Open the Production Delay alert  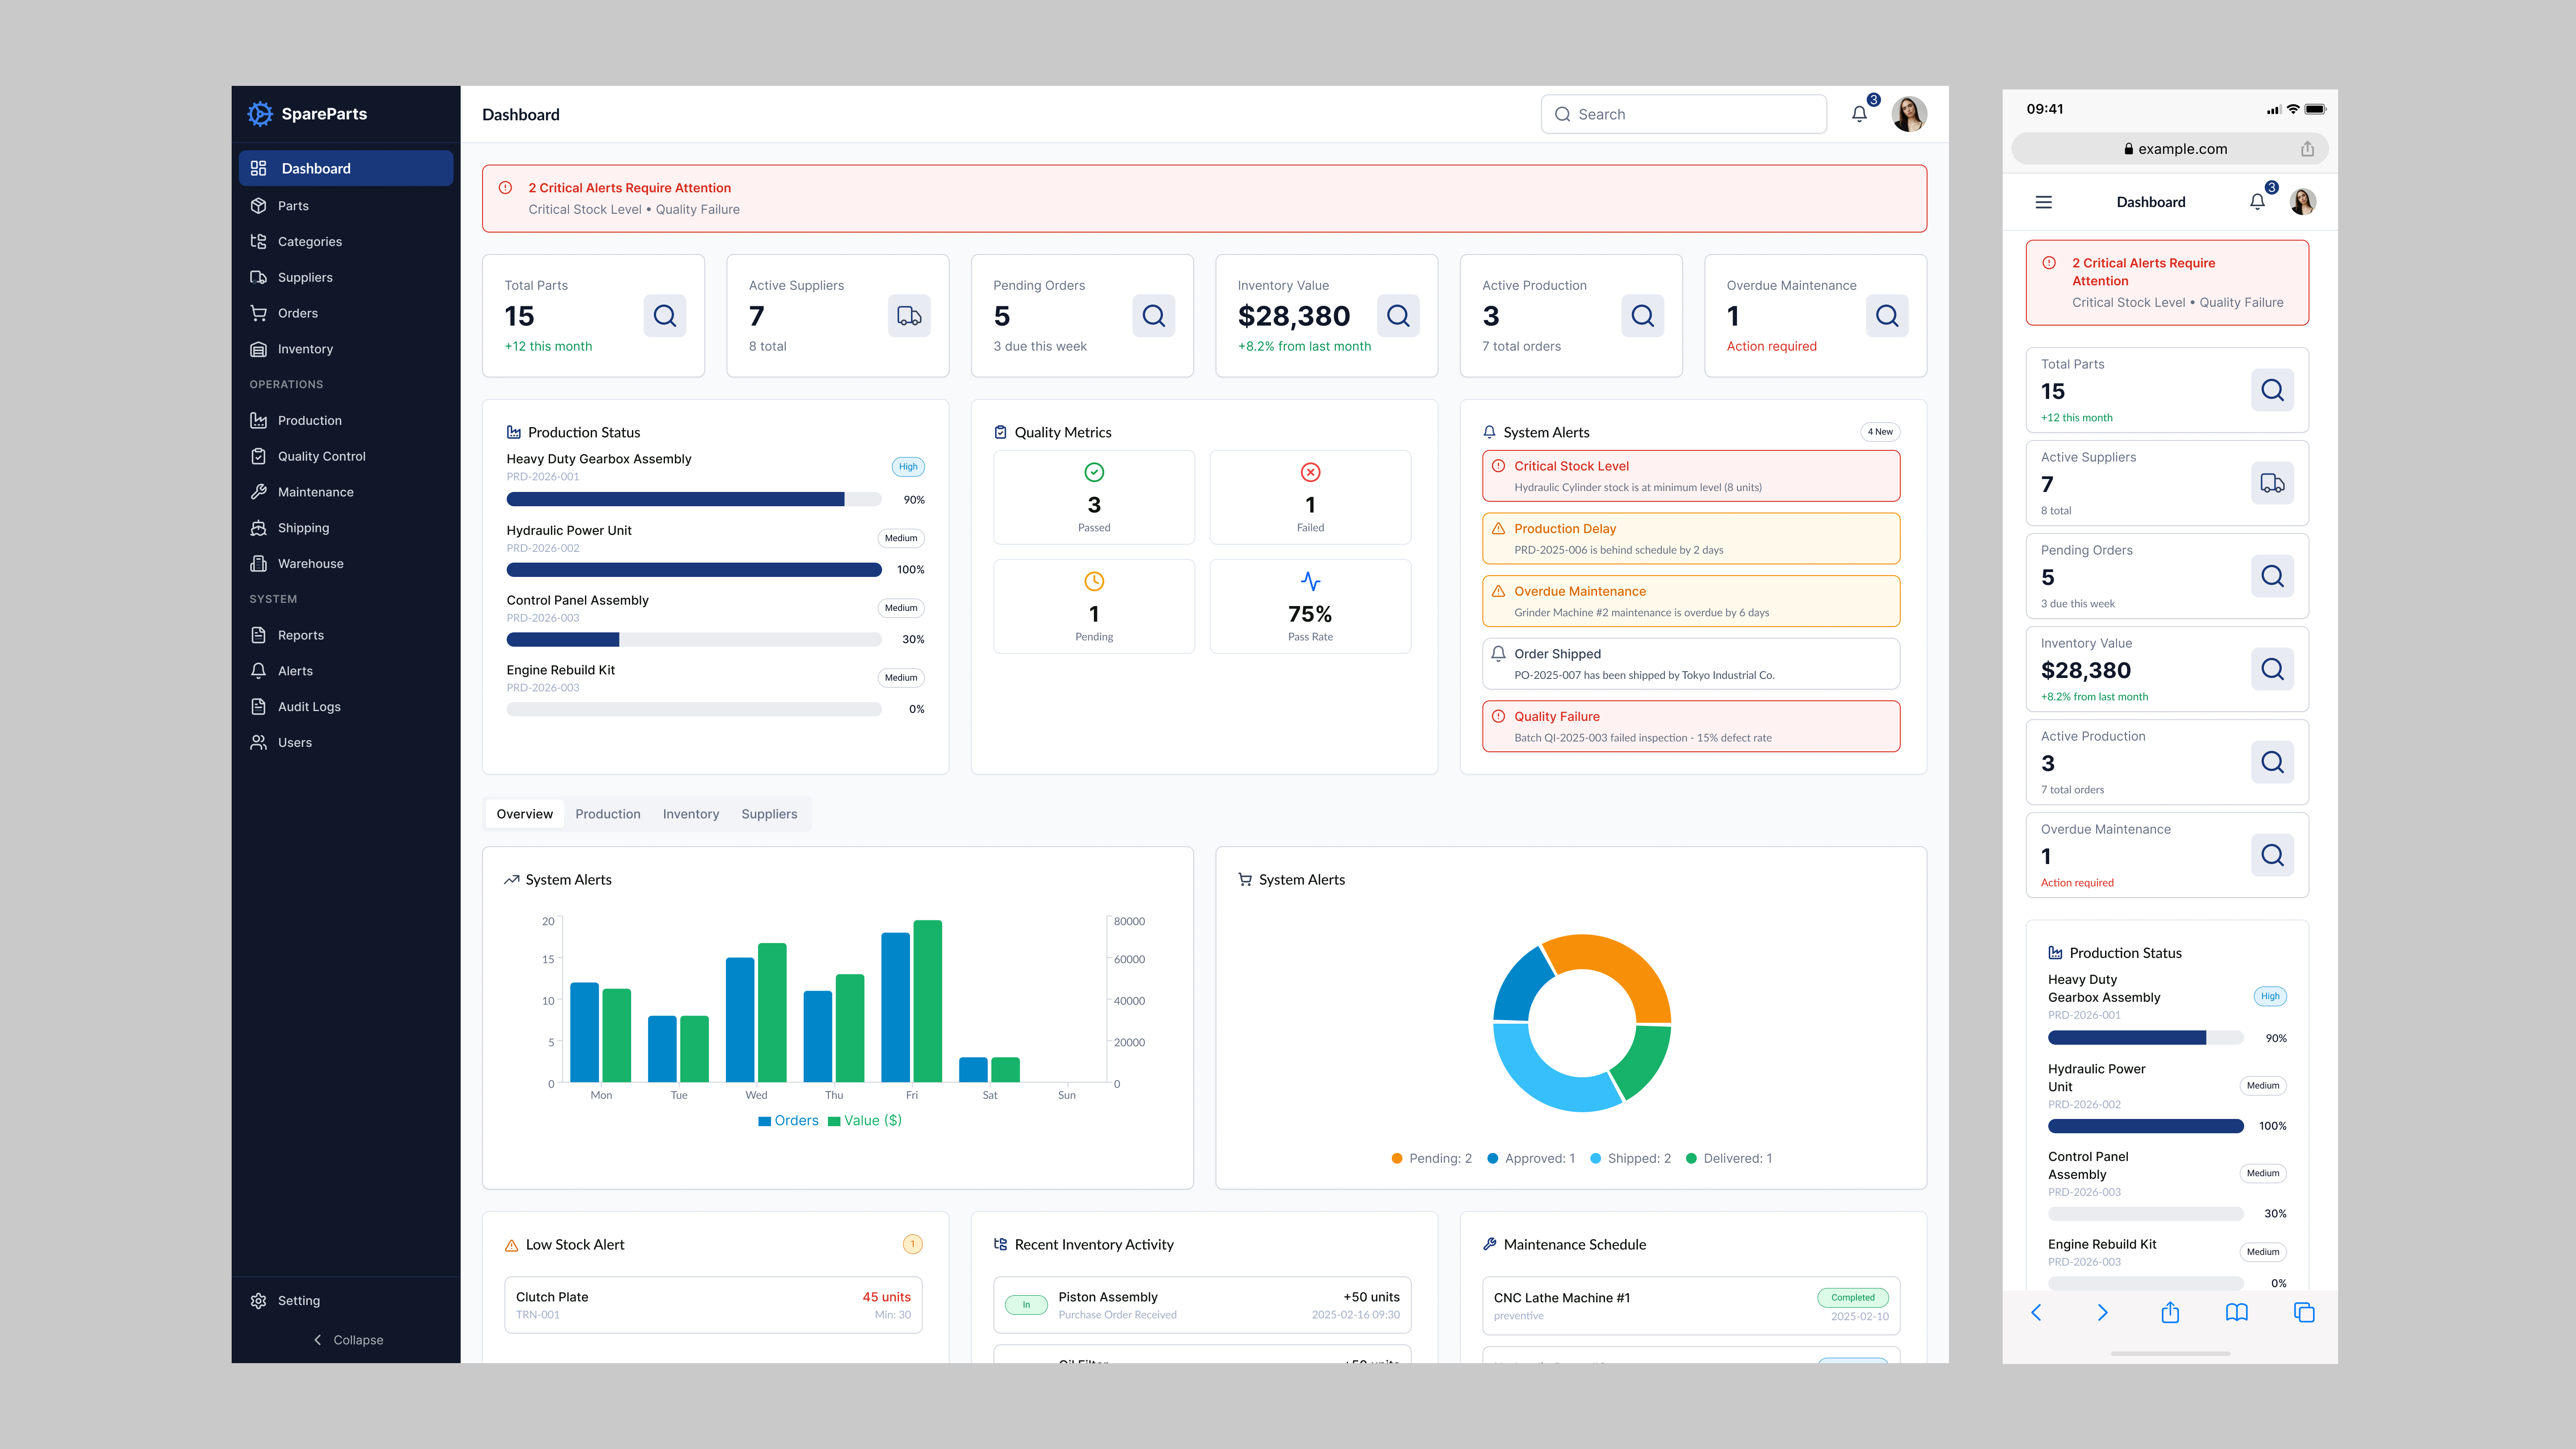point(1691,539)
